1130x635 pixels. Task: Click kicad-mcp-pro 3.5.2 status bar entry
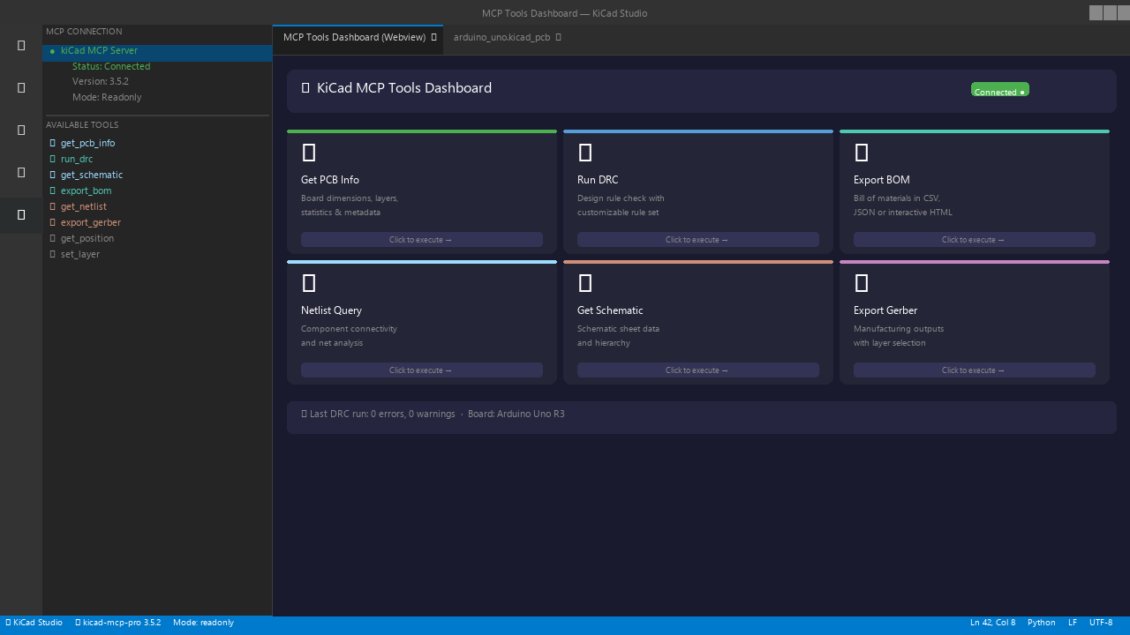pos(117,623)
